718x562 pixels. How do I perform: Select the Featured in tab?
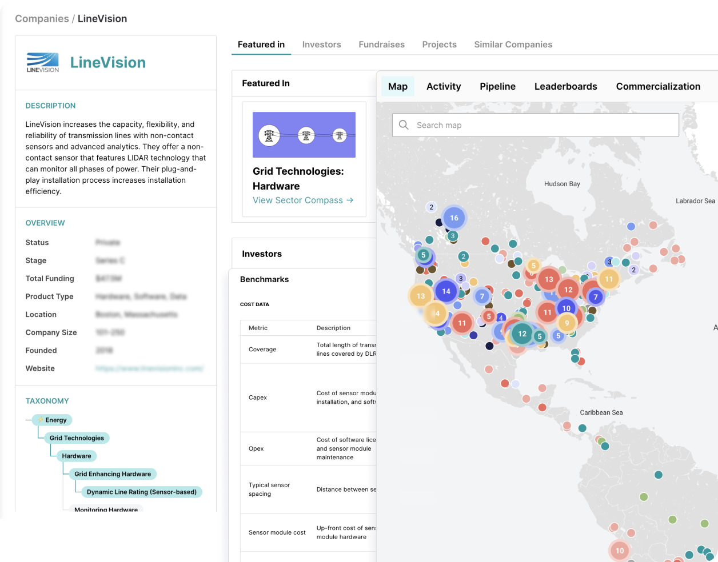coord(261,45)
